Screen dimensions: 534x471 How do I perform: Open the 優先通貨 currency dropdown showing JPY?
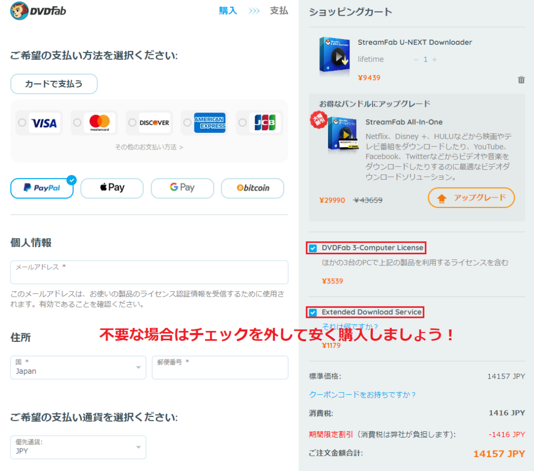tap(78, 447)
